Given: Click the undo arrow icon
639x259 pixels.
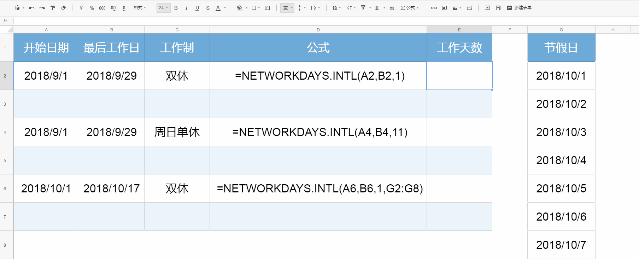Looking at the screenshot, I should (x=31, y=8).
